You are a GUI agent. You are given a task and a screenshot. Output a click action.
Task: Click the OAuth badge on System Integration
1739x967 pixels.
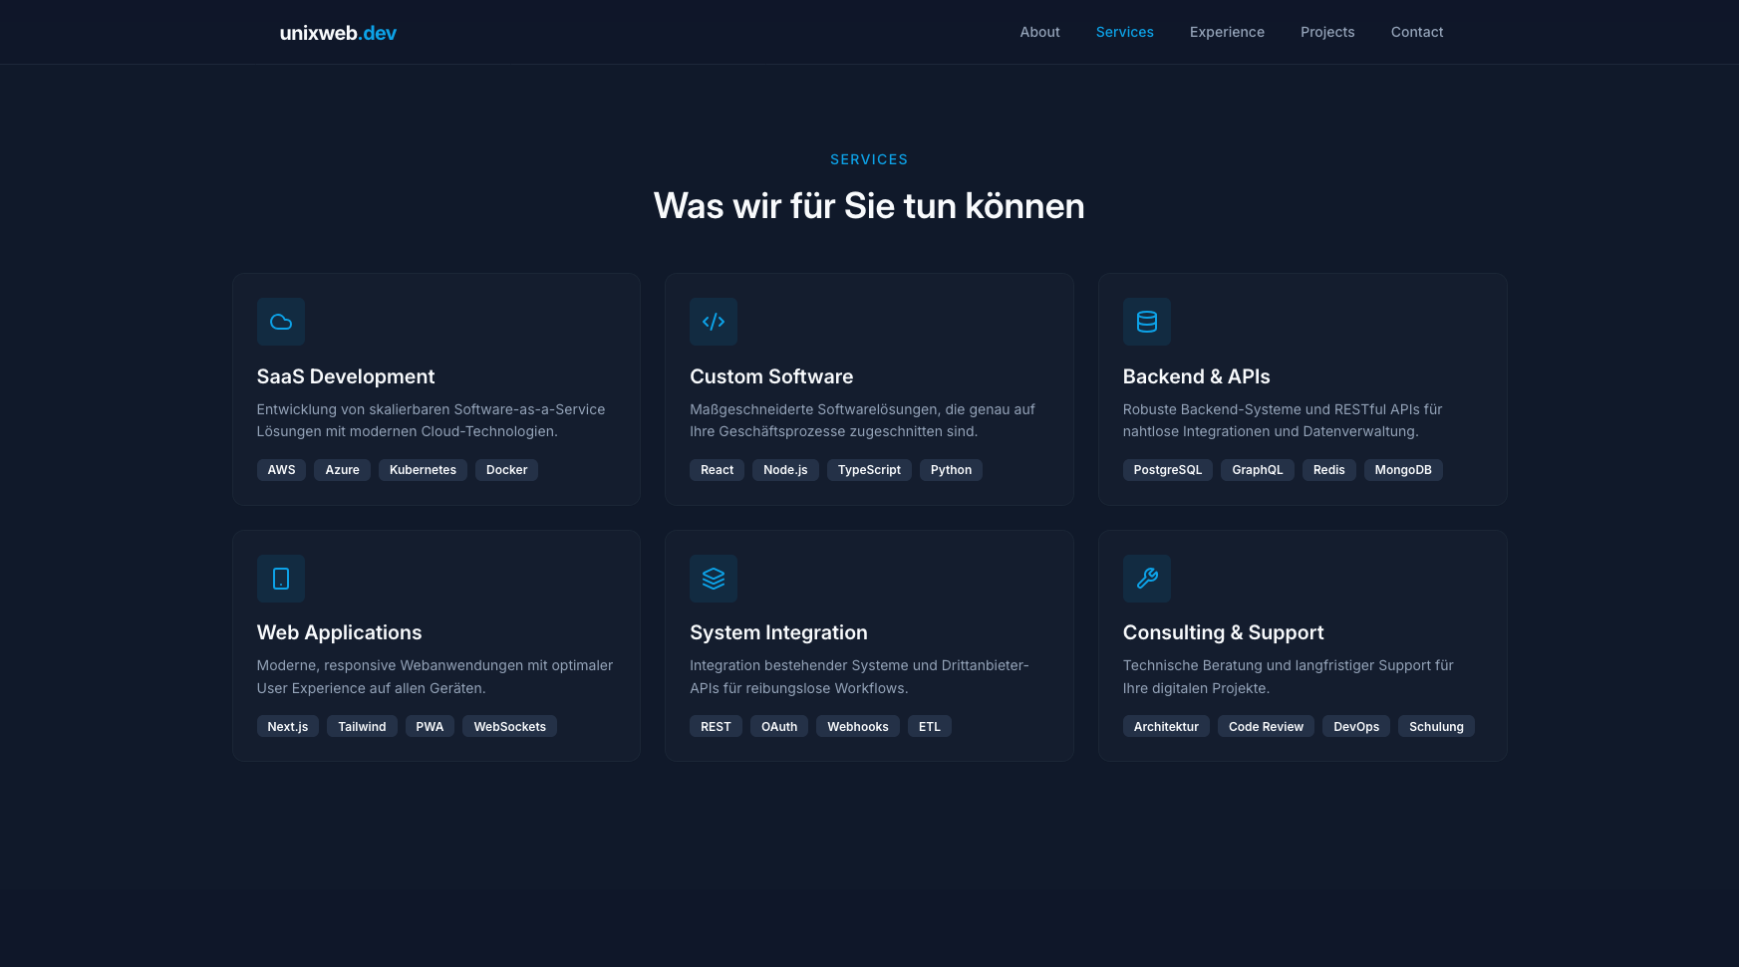pos(778,726)
